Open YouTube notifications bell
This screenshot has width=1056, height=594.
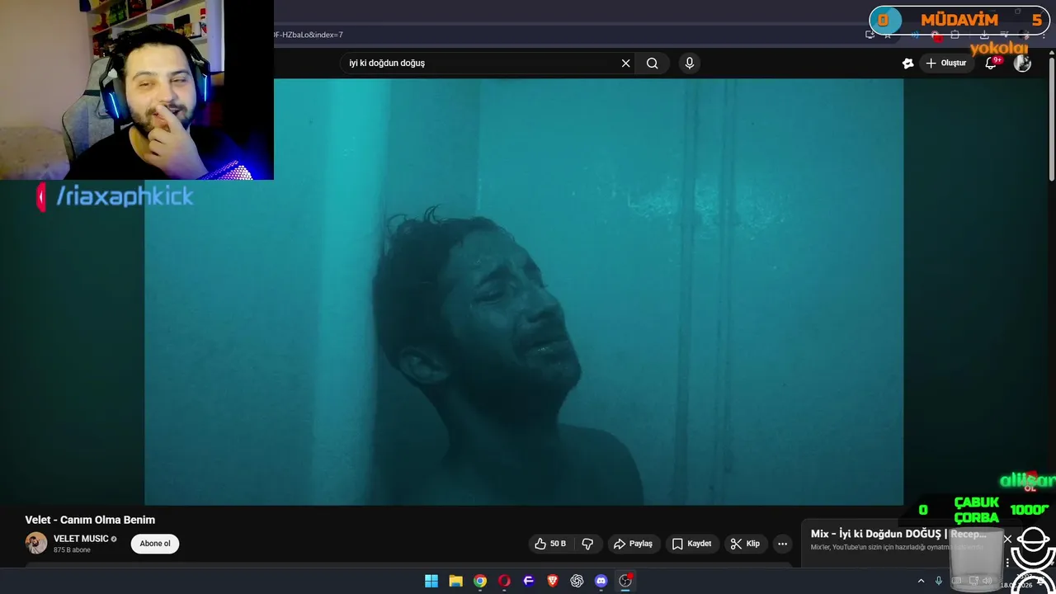pos(992,64)
